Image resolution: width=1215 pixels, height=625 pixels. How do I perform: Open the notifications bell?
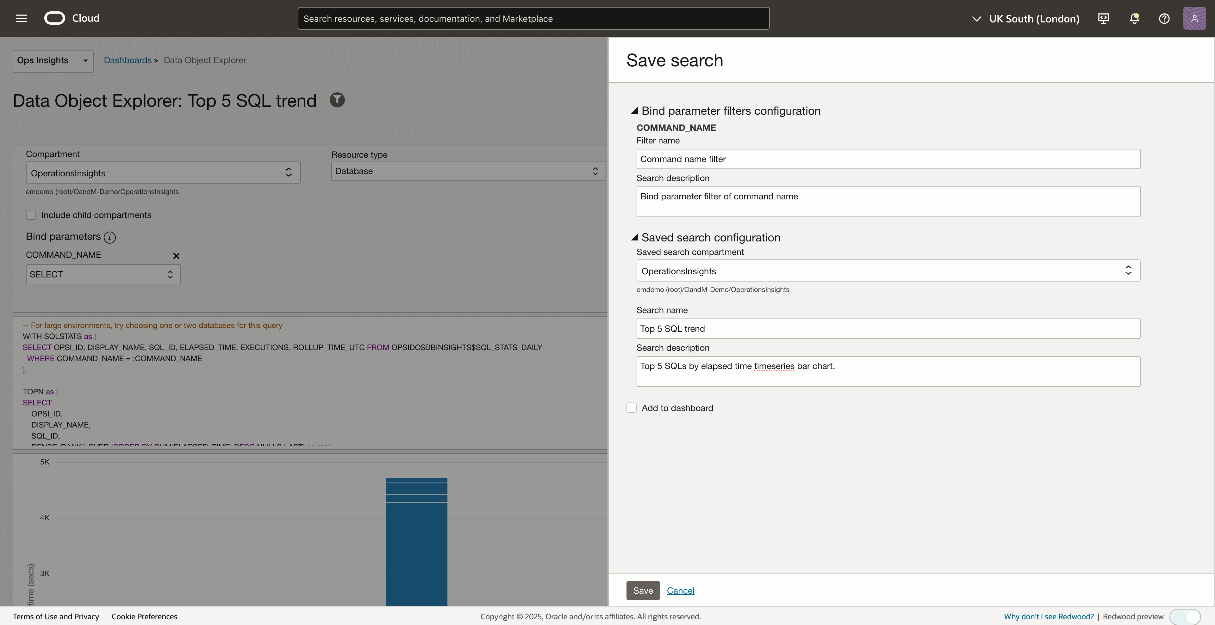pos(1134,18)
